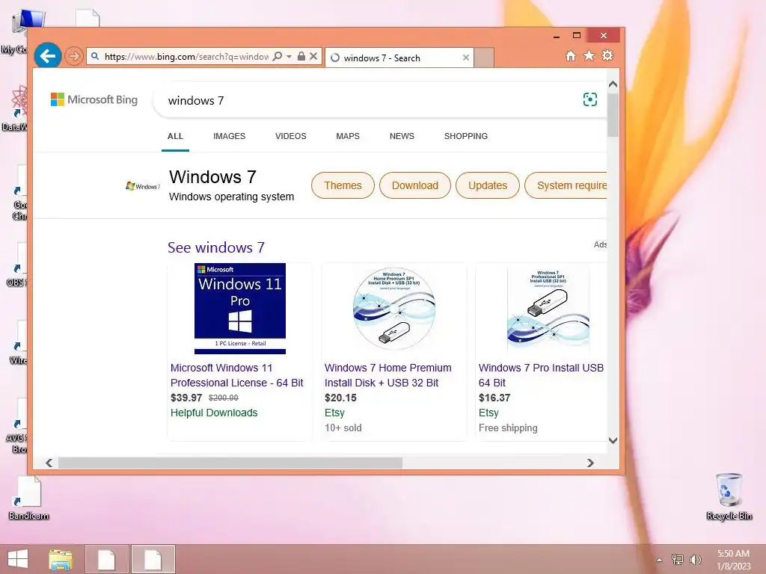The width and height of the screenshot is (766, 574).
Task: Switch to the IMAGES results tab
Action: click(x=229, y=136)
